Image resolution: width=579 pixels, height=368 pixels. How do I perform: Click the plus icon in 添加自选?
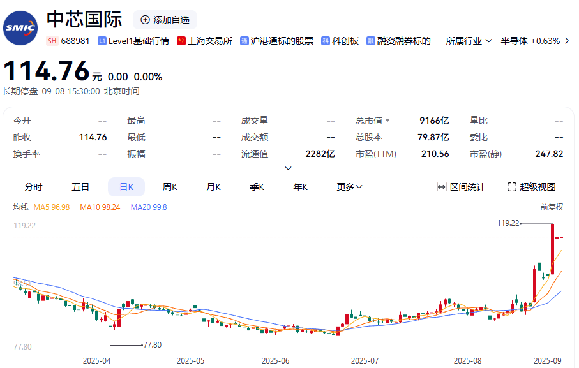145,20
